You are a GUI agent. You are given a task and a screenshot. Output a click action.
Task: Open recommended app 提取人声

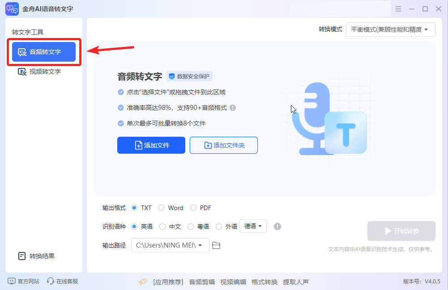point(296,282)
